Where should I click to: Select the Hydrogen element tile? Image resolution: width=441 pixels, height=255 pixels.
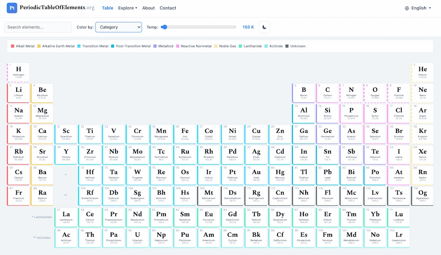(x=18, y=72)
